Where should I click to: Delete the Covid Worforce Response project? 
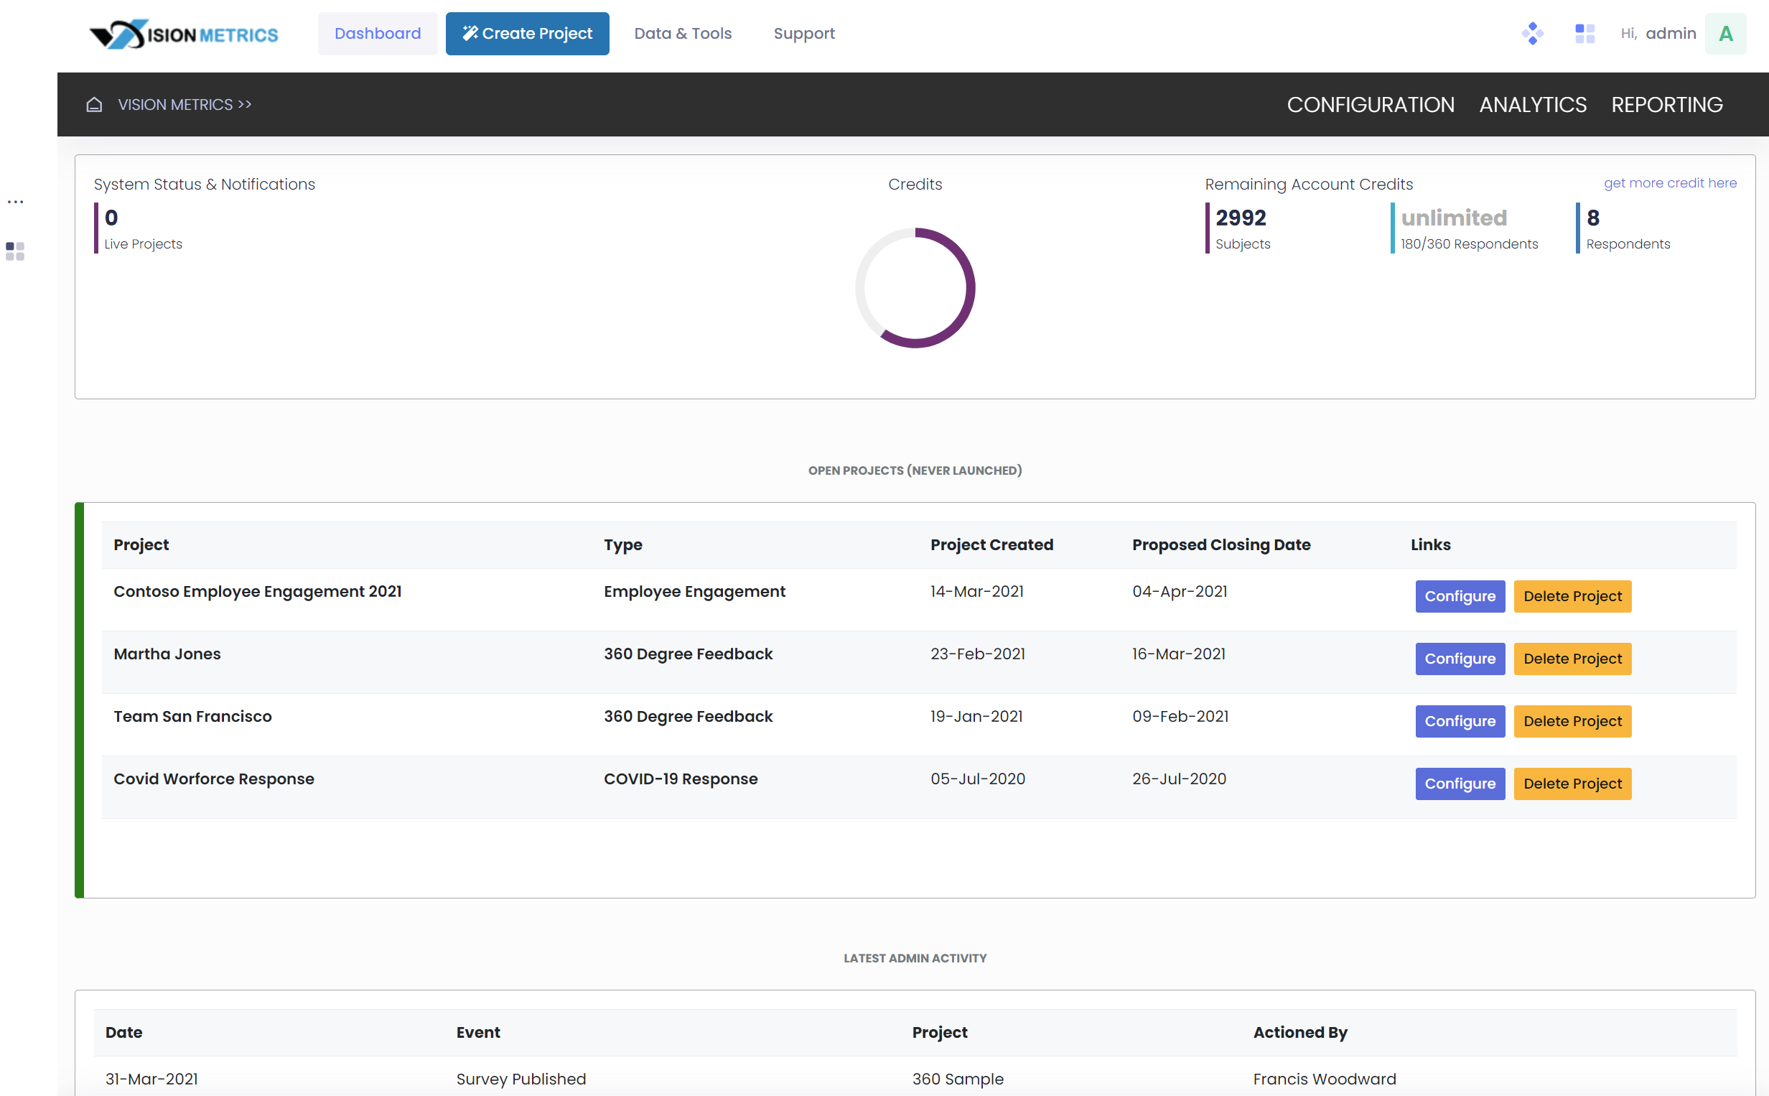(1572, 784)
